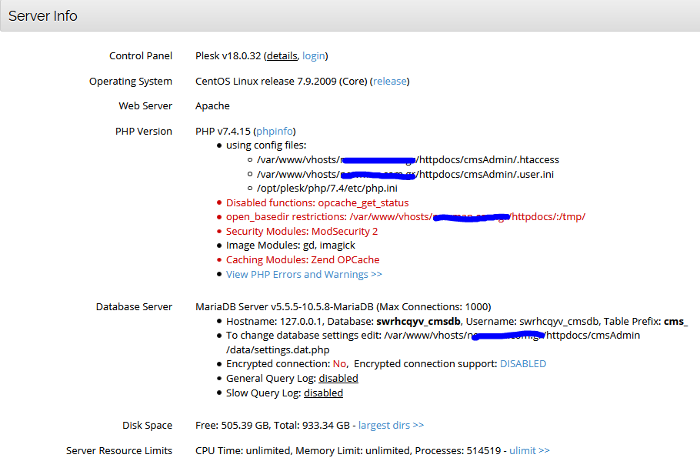Image resolution: width=700 pixels, height=468 pixels.
Task: Open the Plesk 'details' link
Action: (282, 56)
